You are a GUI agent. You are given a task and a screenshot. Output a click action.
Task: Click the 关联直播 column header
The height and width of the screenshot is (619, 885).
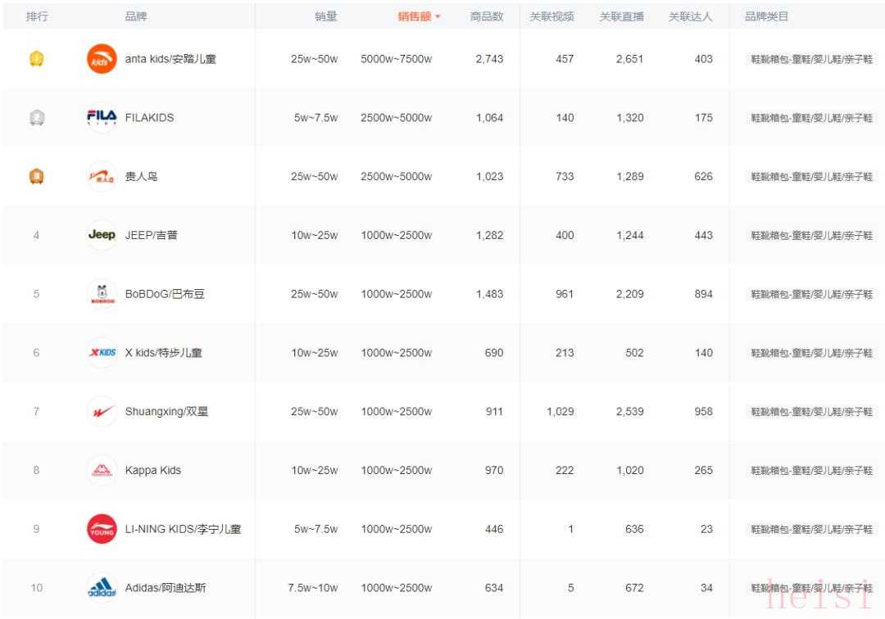click(x=621, y=16)
